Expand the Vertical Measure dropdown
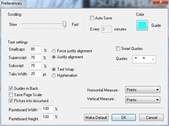 pyautogui.click(x=143, y=100)
